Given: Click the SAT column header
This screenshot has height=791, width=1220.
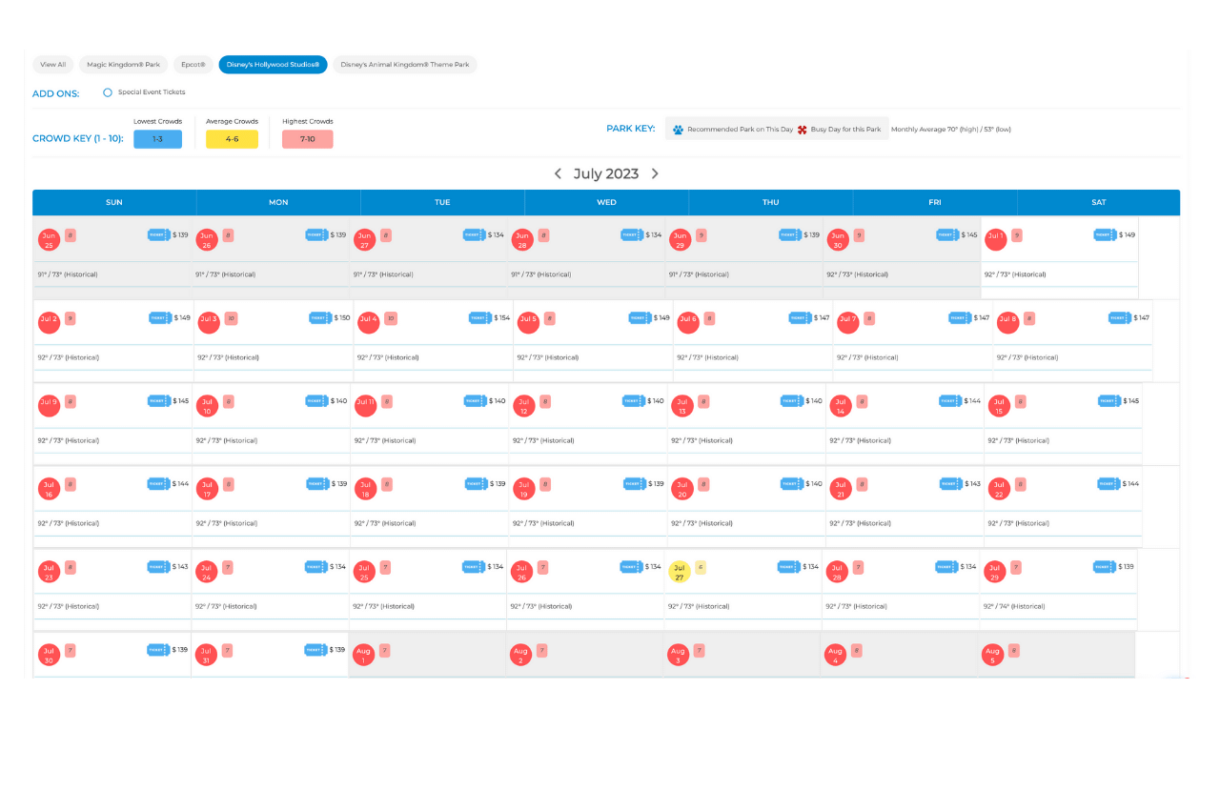Looking at the screenshot, I should [1099, 202].
